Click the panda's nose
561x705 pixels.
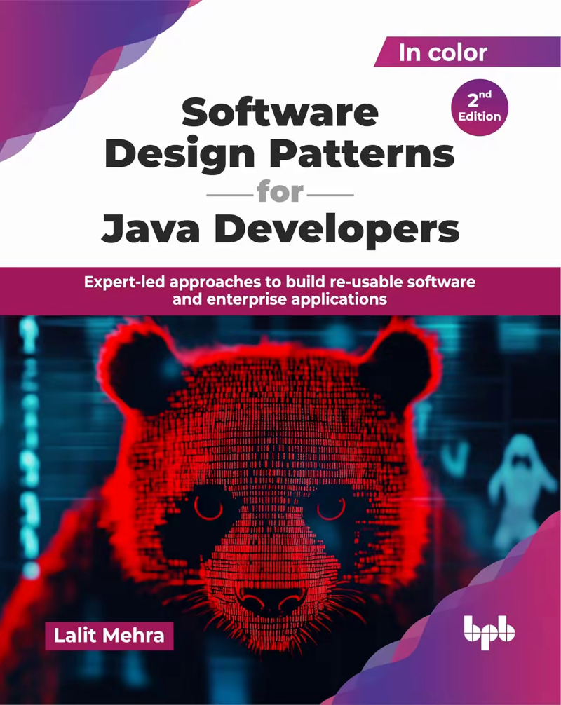270,599
